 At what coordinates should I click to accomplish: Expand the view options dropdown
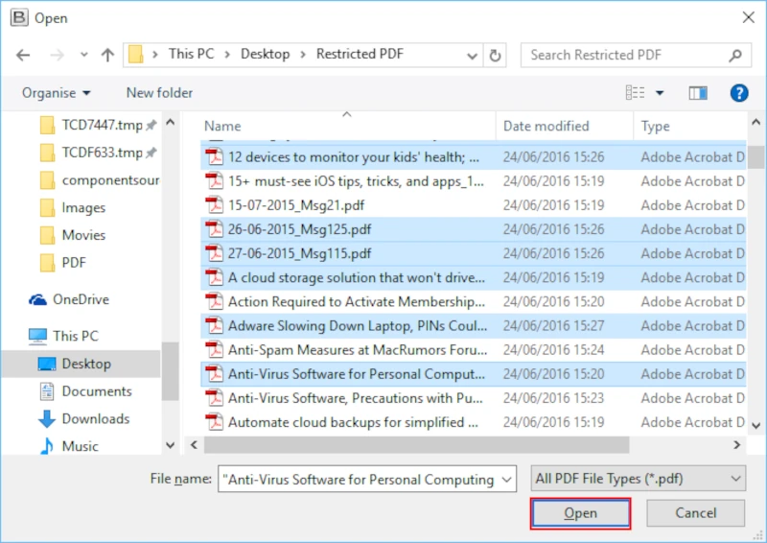click(x=660, y=93)
